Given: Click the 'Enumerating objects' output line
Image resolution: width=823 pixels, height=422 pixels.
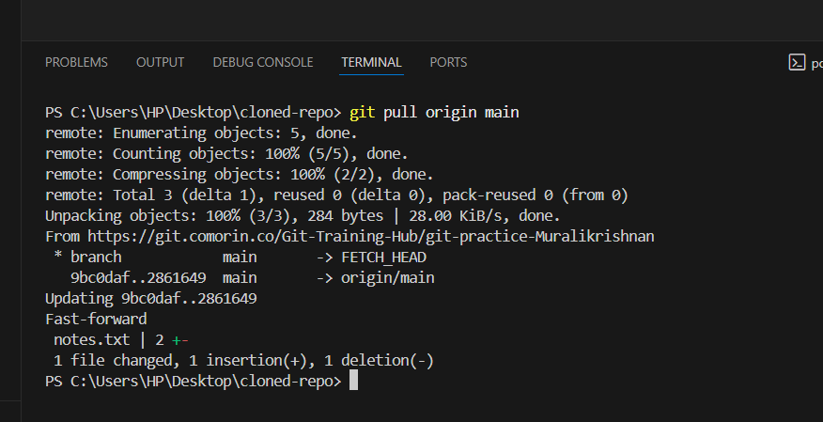Looking at the screenshot, I should point(195,133).
